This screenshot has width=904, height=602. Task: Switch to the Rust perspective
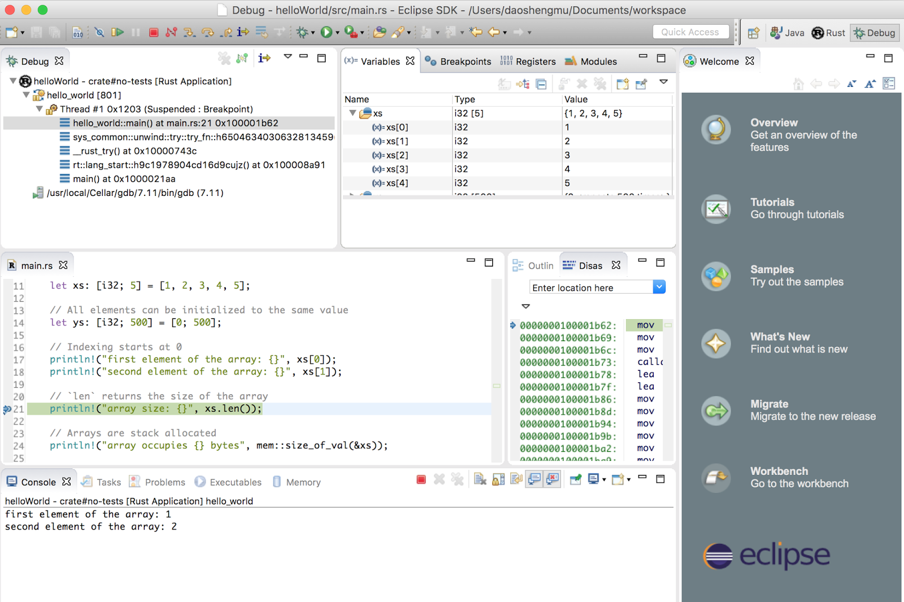[x=828, y=33]
